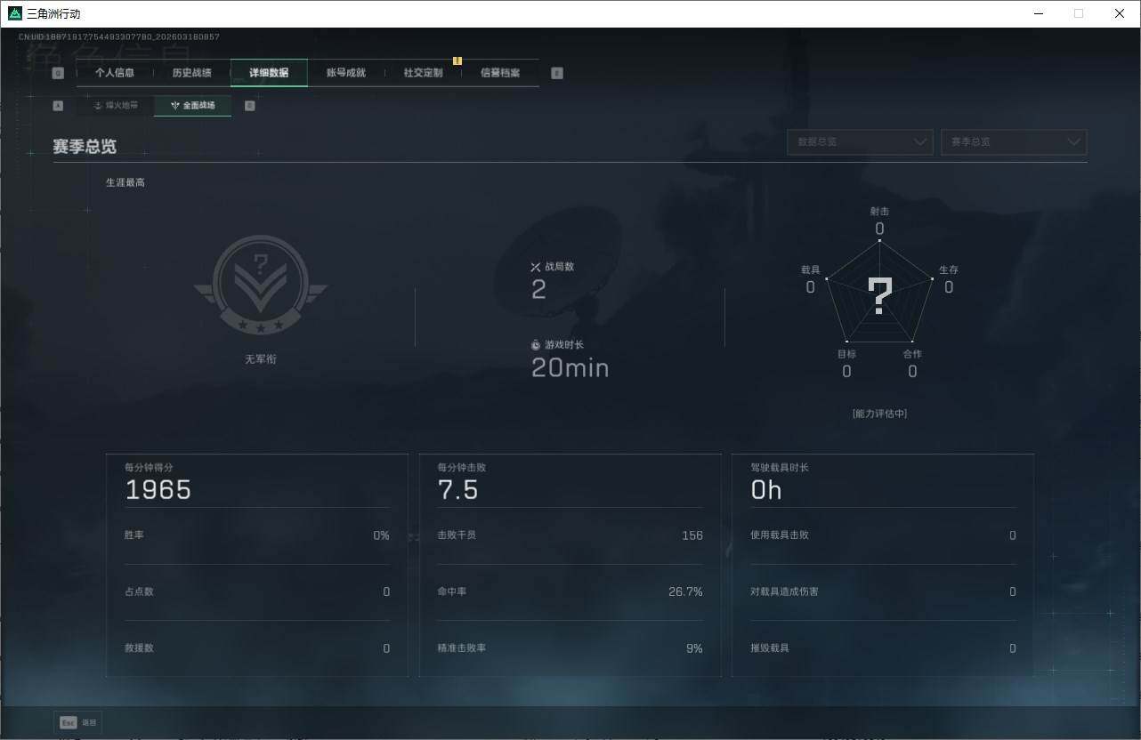Click the 载具 radar axis label
This screenshot has width=1141, height=740.
point(810,269)
